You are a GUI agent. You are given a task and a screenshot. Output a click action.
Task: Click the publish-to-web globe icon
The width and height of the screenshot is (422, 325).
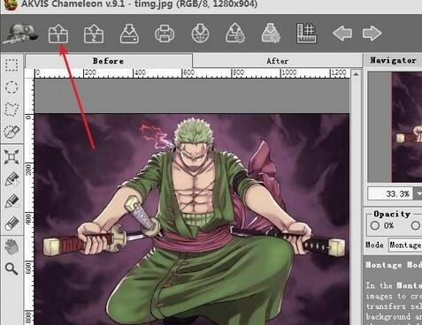click(200, 34)
